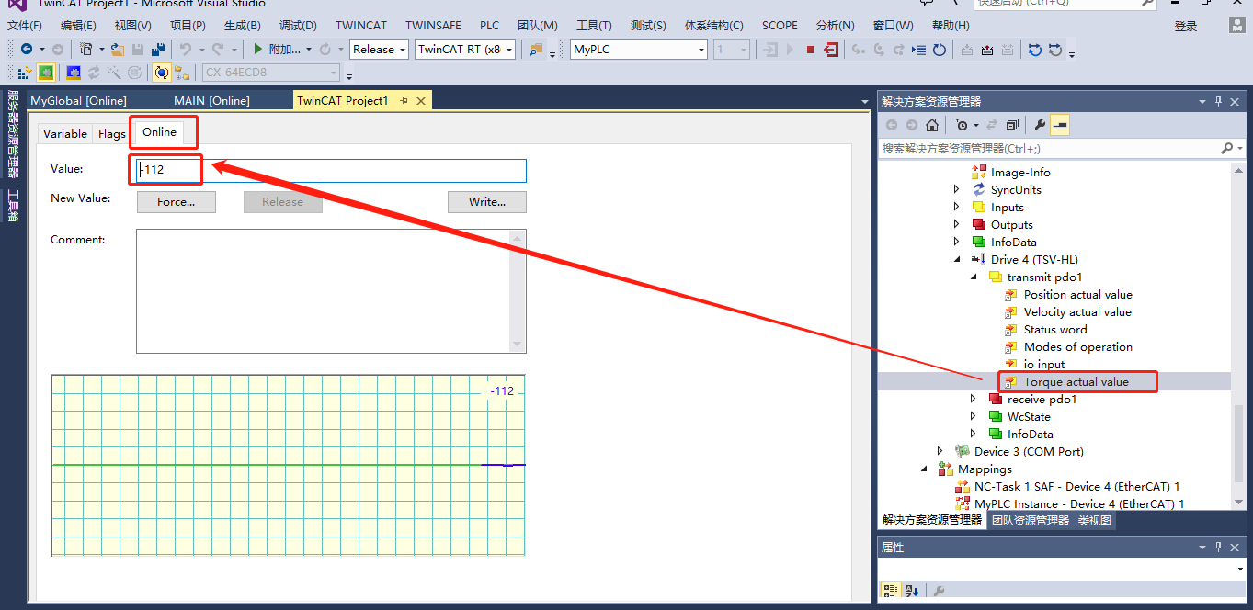Image resolution: width=1253 pixels, height=610 pixels.
Task: Click the alphabetical sort icon in properties panel
Action: pyautogui.click(x=912, y=591)
